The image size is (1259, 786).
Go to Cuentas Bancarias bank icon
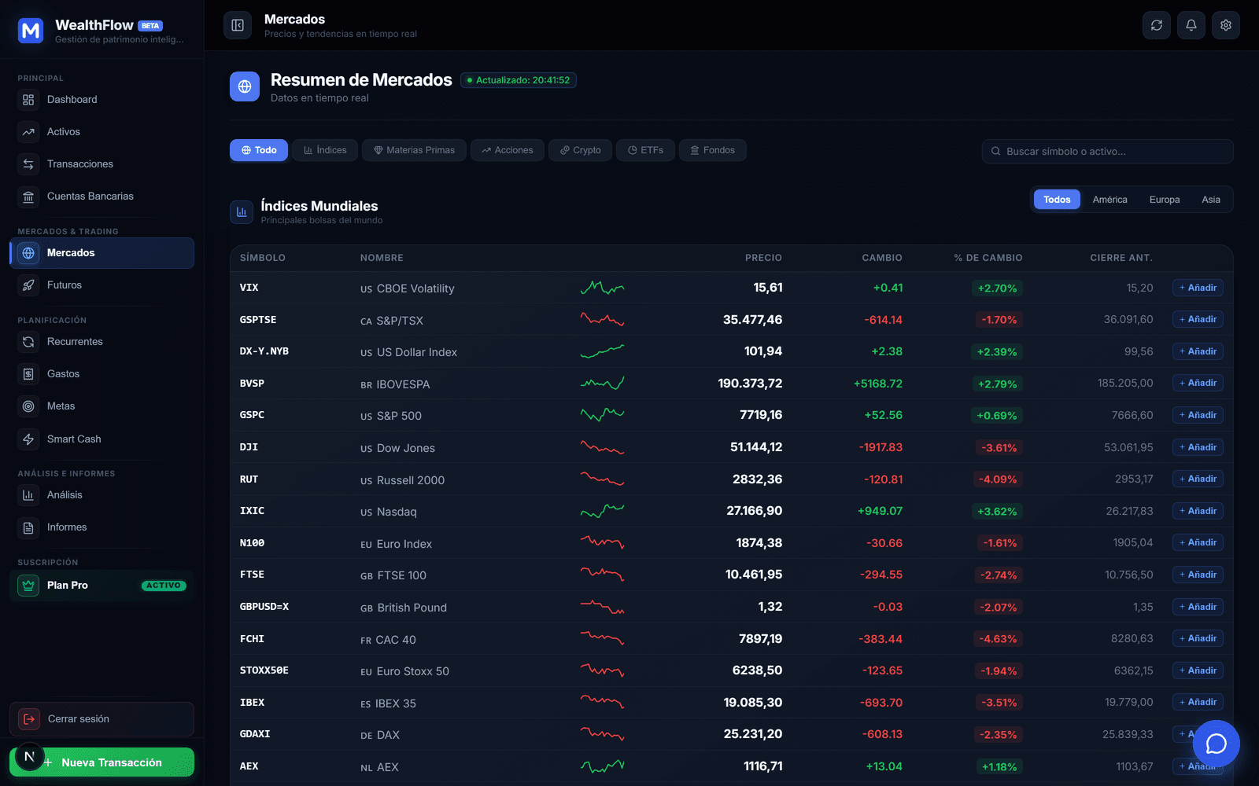point(28,196)
